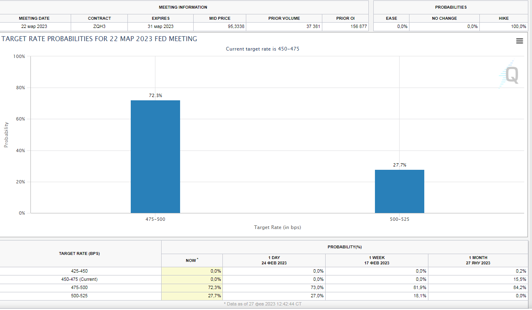
Task: Select the 450-475 (Current) table row
Action: (x=80, y=279)
